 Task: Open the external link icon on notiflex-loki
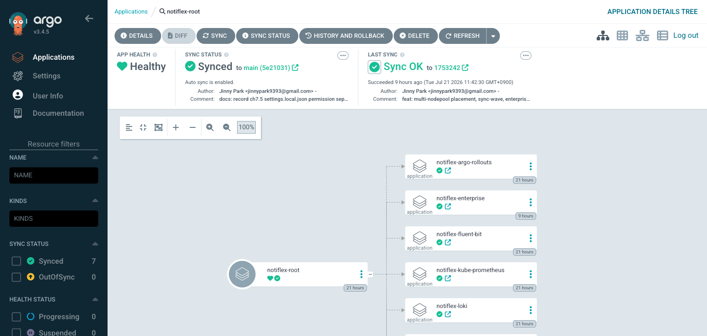tap(448, 315)
